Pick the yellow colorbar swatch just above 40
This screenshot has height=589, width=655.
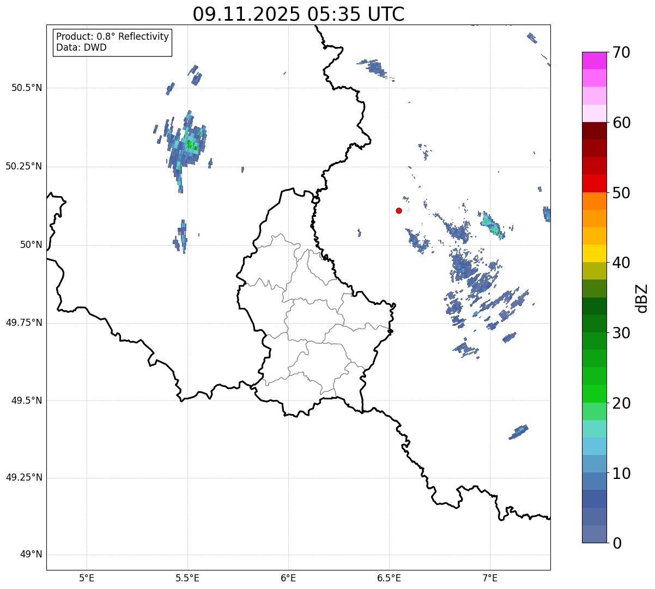[594, 254]
